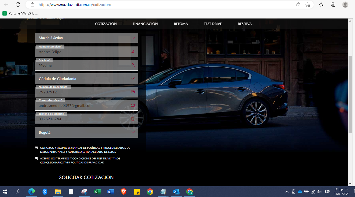
Task: Click the volume speaker tray icon
Action: [x=319, y=192]
